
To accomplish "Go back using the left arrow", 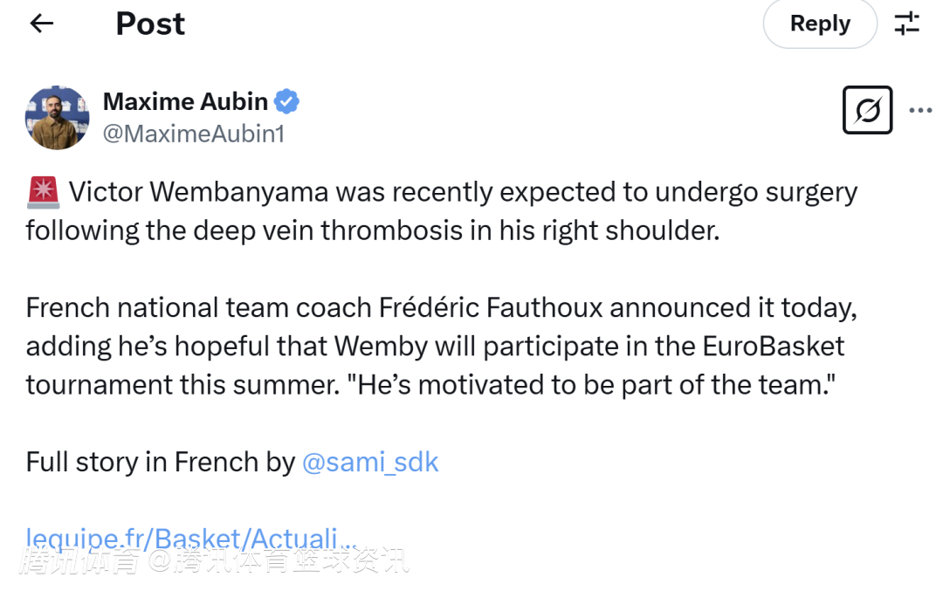I will 42,24.
